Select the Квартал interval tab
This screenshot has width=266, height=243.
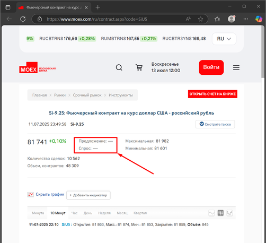140,213
